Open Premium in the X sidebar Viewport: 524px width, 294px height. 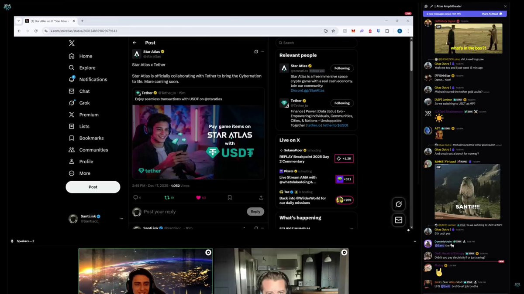pos(83,115)
